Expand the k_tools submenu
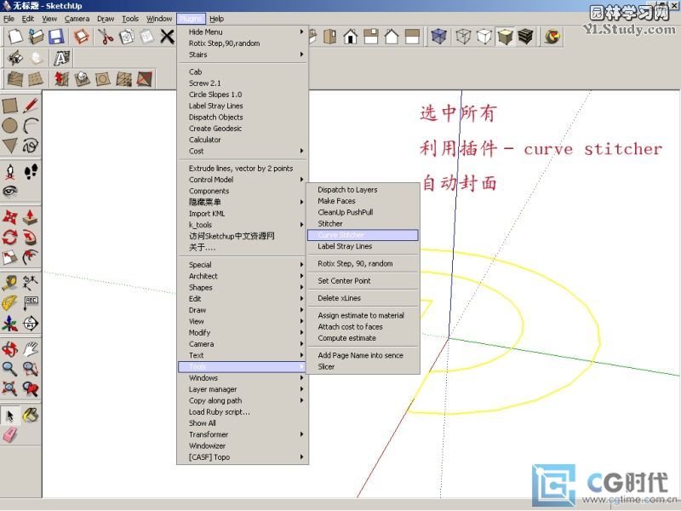681x511 pixels. tap(243, 225)
